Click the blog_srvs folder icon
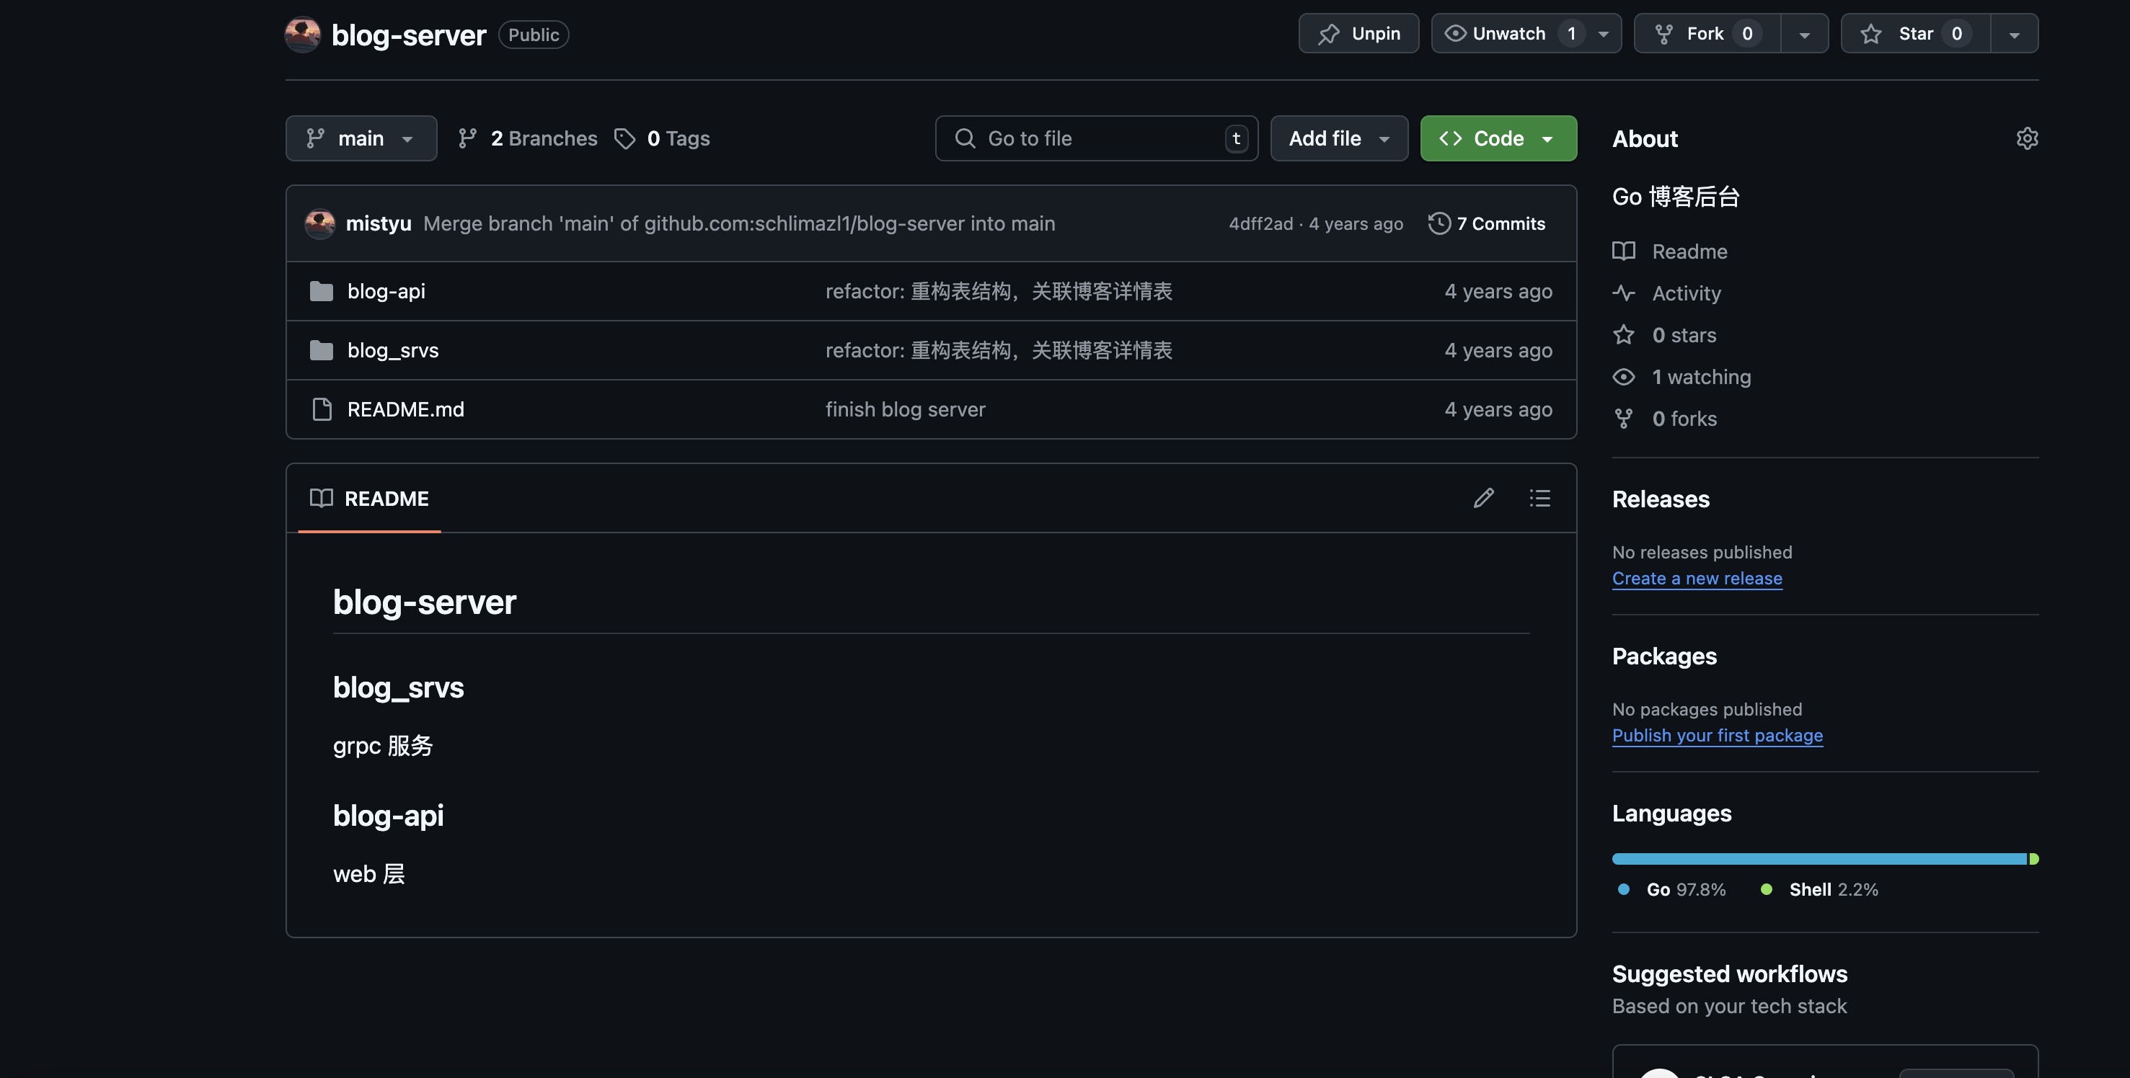The width and height of the screenshot is (2130, 1078). (321, 350)
